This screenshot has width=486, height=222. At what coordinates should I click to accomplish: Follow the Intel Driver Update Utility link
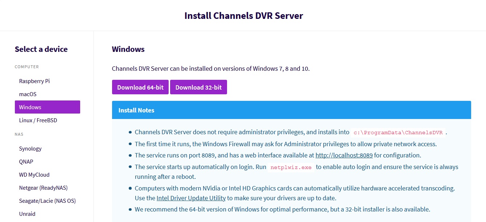(x=191, y=198)
